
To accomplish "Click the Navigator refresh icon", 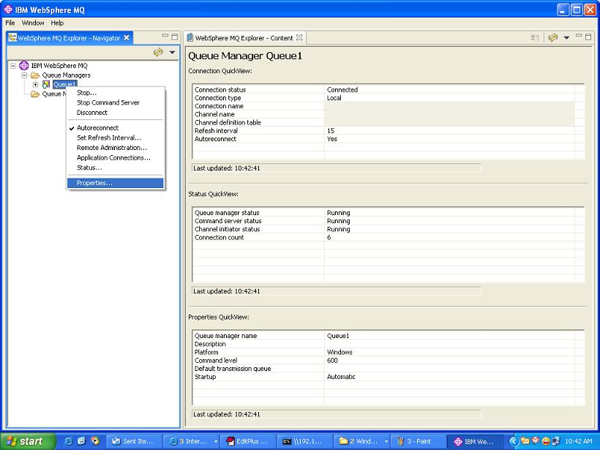I will click(158, 53).
